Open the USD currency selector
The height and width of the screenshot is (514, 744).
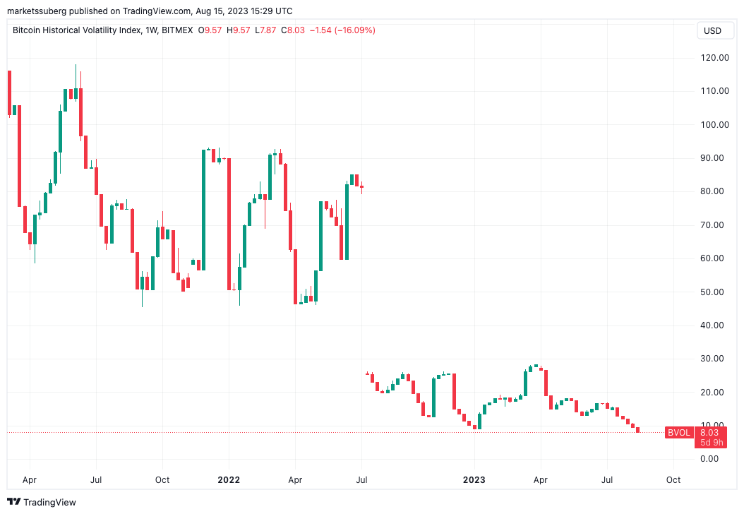click(714, 30)
